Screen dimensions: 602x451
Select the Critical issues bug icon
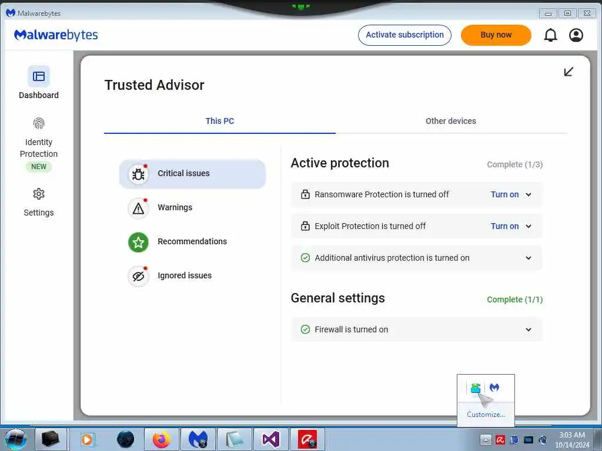tap(138, 174)
